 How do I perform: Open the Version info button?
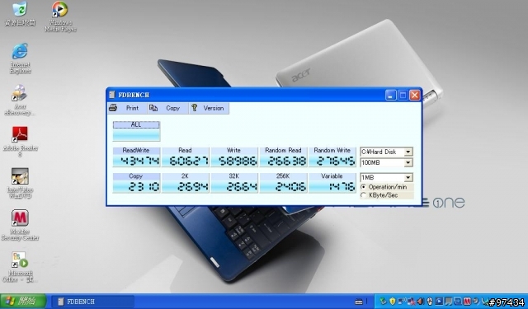(209, 108)
